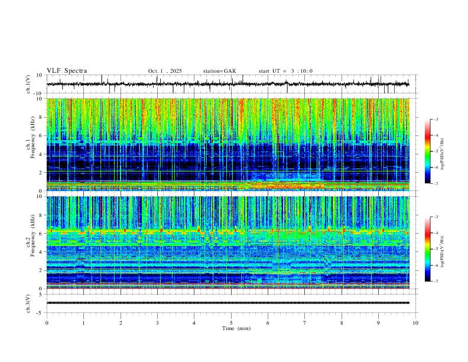Click time axis tick label "7"
Image resolution: width=468 pixels, height=362 pixels.
point(305,323)
